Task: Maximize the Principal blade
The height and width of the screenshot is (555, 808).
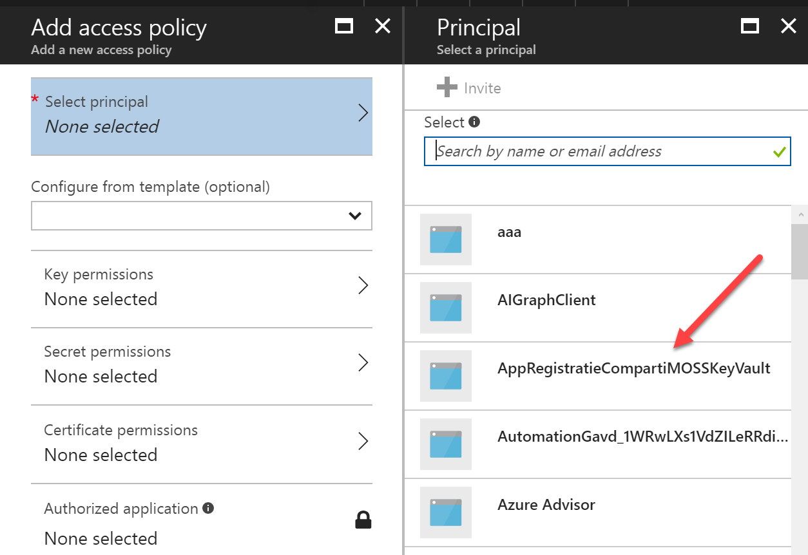Action: pos(749,26)
